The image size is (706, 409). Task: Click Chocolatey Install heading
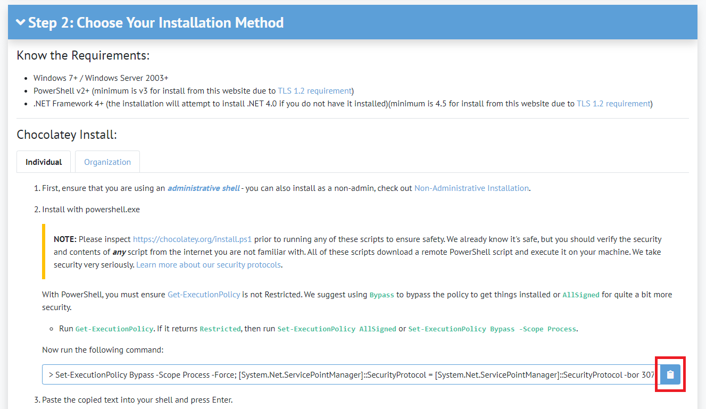coord(67,135)
